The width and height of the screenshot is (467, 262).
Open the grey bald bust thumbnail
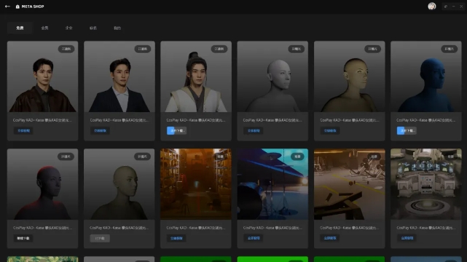(272, 76)
